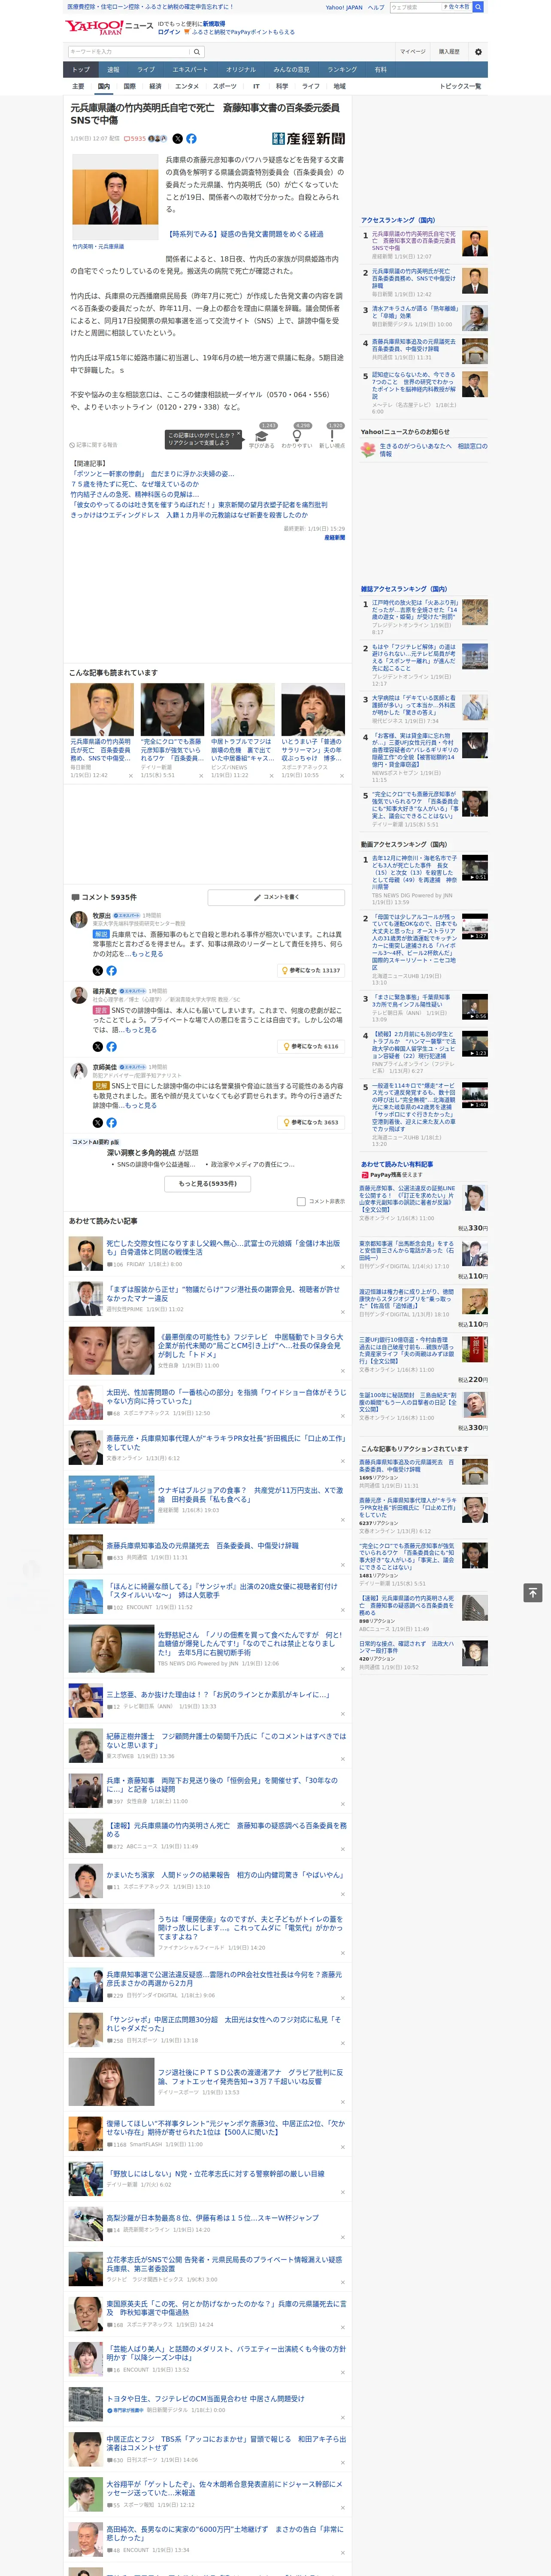Open トピックス一覧 link

pos(460,86)
